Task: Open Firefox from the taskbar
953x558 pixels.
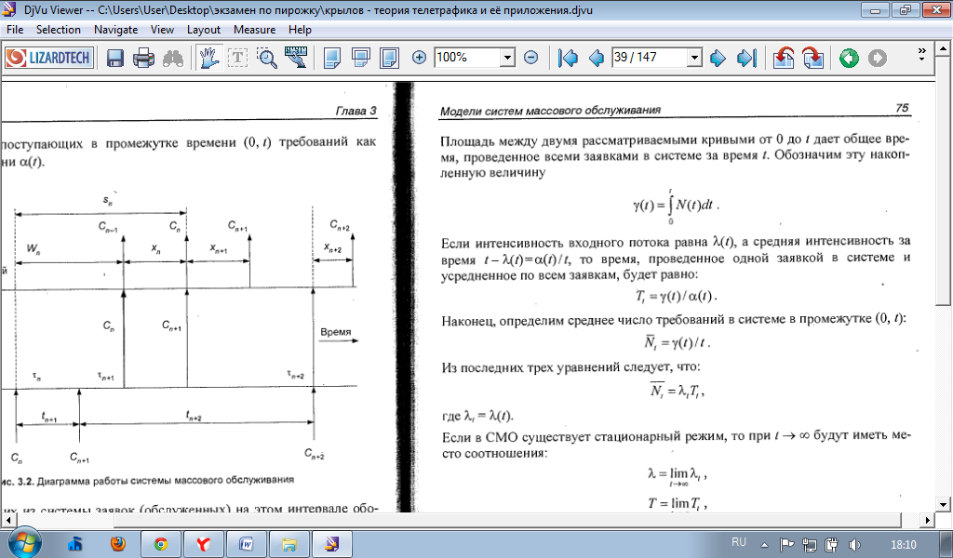Action: [118, 544]
